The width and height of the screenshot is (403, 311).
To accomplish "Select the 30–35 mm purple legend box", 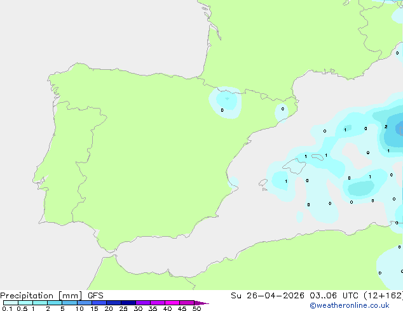I will [x=143, y=303].
